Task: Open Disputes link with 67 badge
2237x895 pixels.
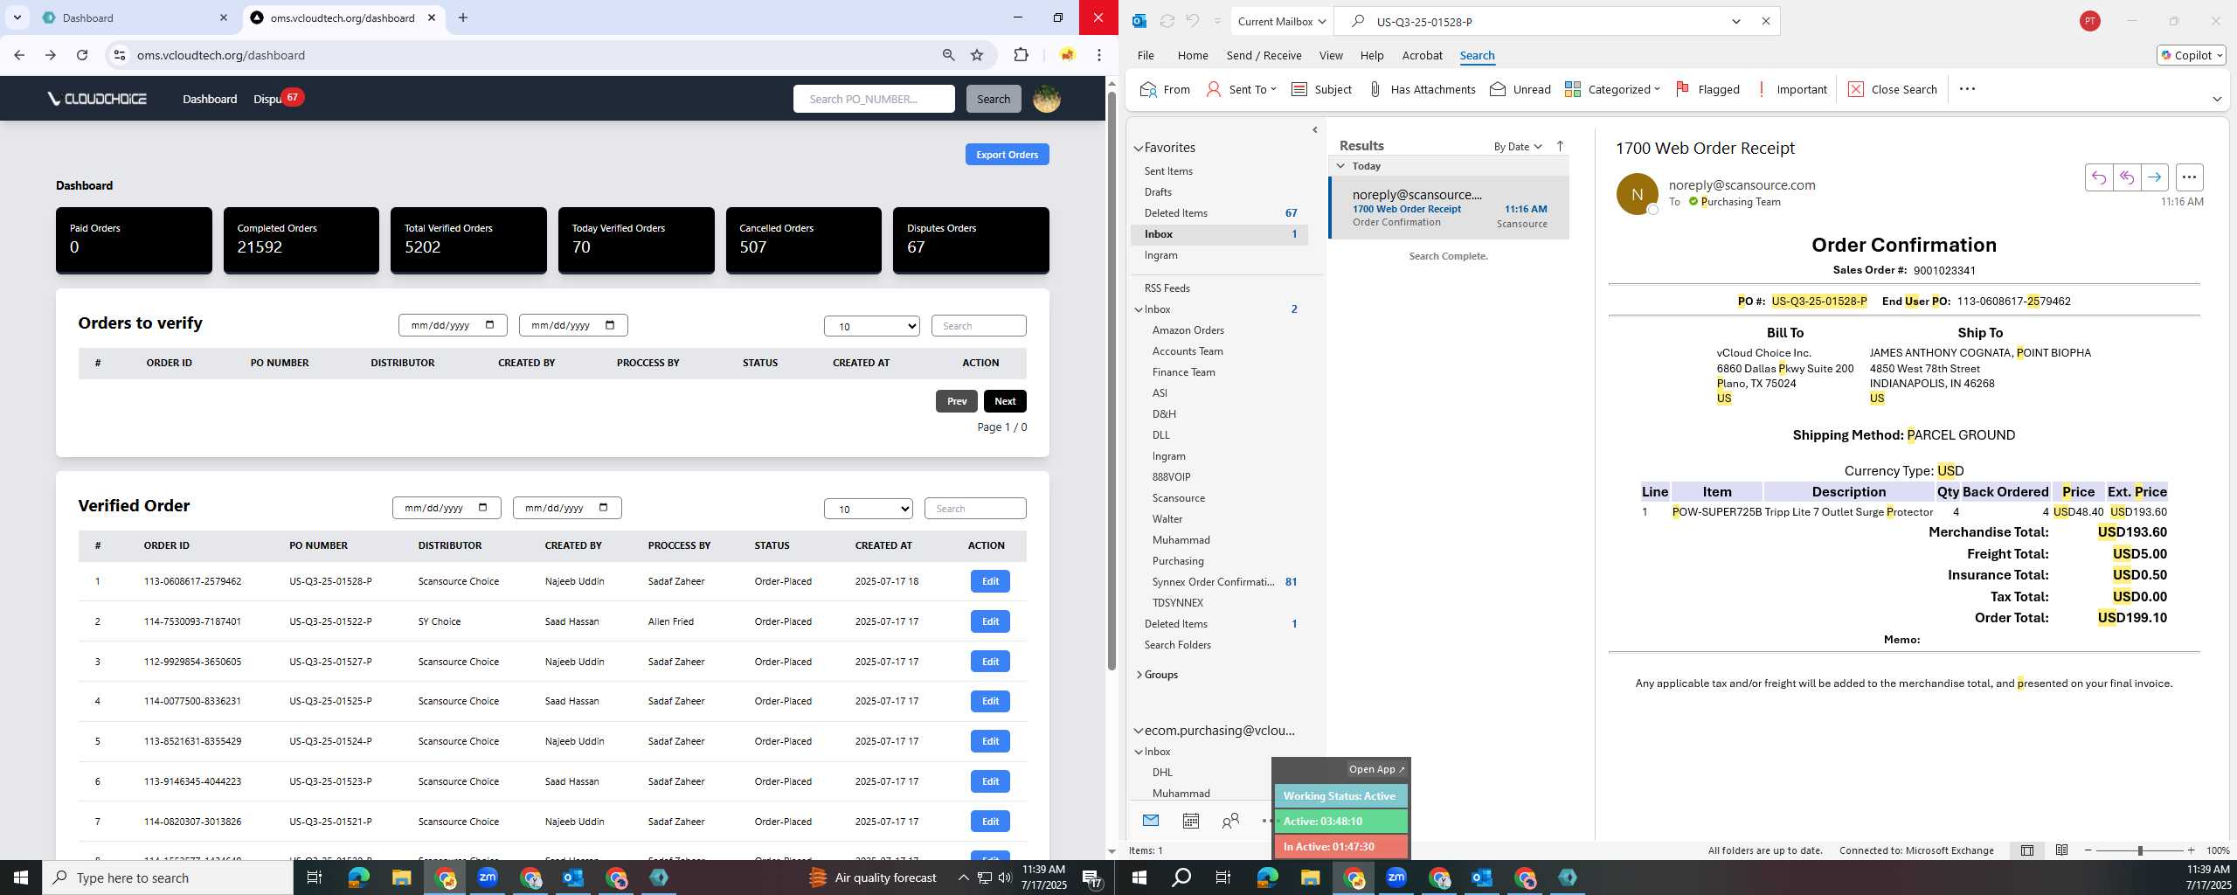Action: (267, 99)
